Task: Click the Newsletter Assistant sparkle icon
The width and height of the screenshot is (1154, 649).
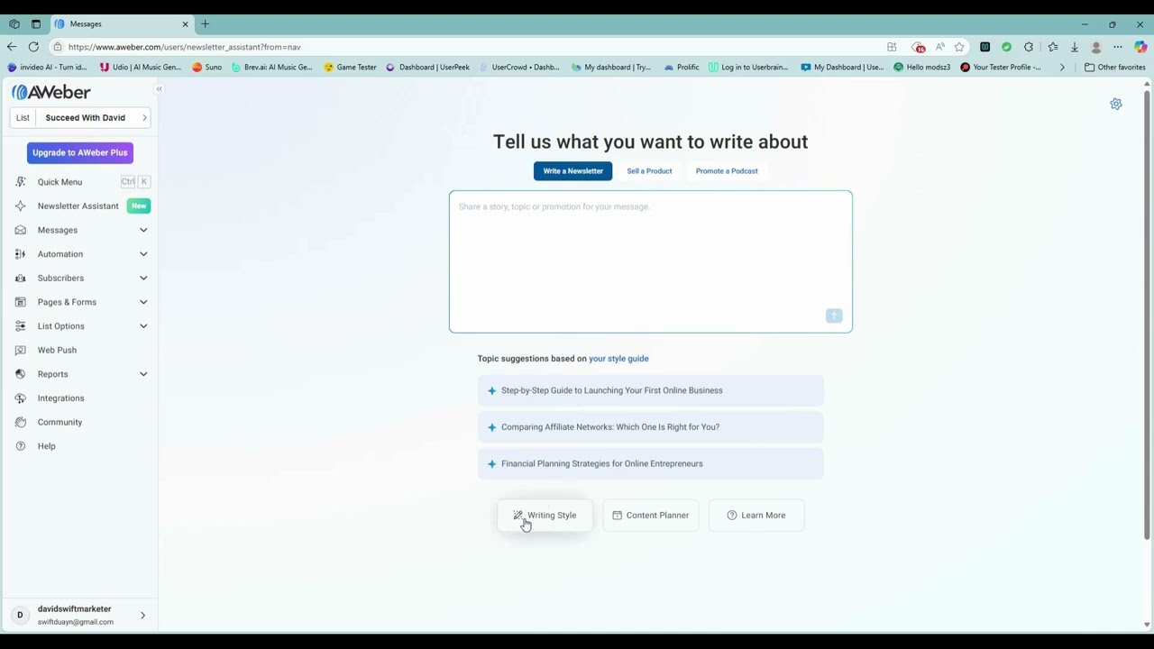Action: (20, 206)
